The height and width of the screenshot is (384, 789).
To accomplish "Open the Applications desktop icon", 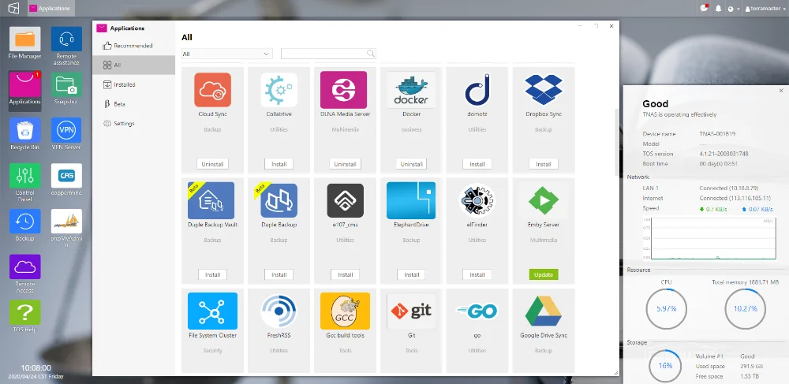I will pos(24,84).
